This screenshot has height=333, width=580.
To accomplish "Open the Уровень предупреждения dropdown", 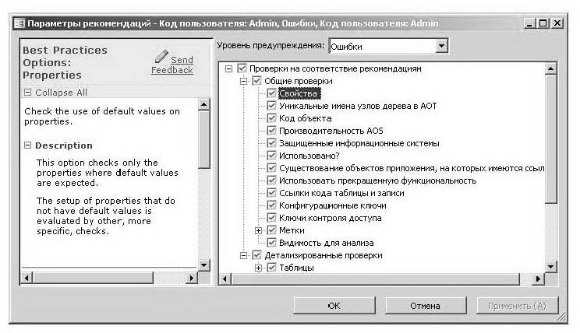I will 442,47.
